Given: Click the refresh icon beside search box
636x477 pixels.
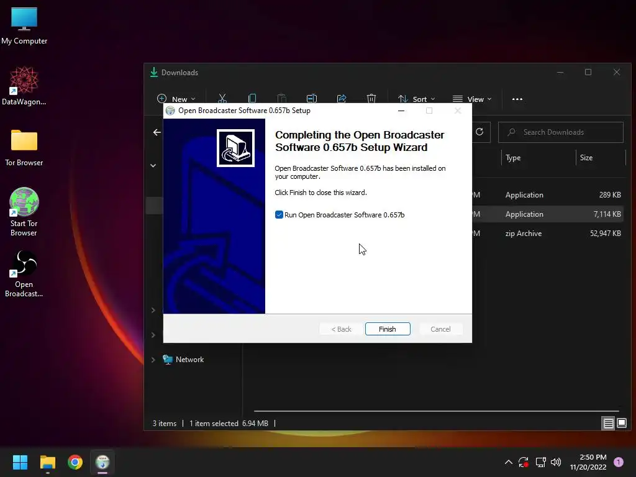Looking at the screenshot, I should point(479,132).
